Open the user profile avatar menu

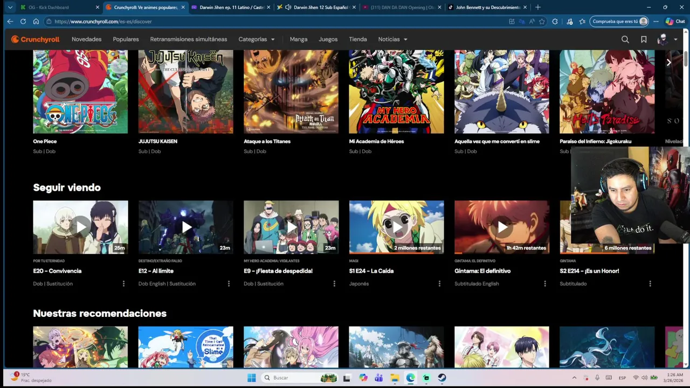tap(666, 39)
